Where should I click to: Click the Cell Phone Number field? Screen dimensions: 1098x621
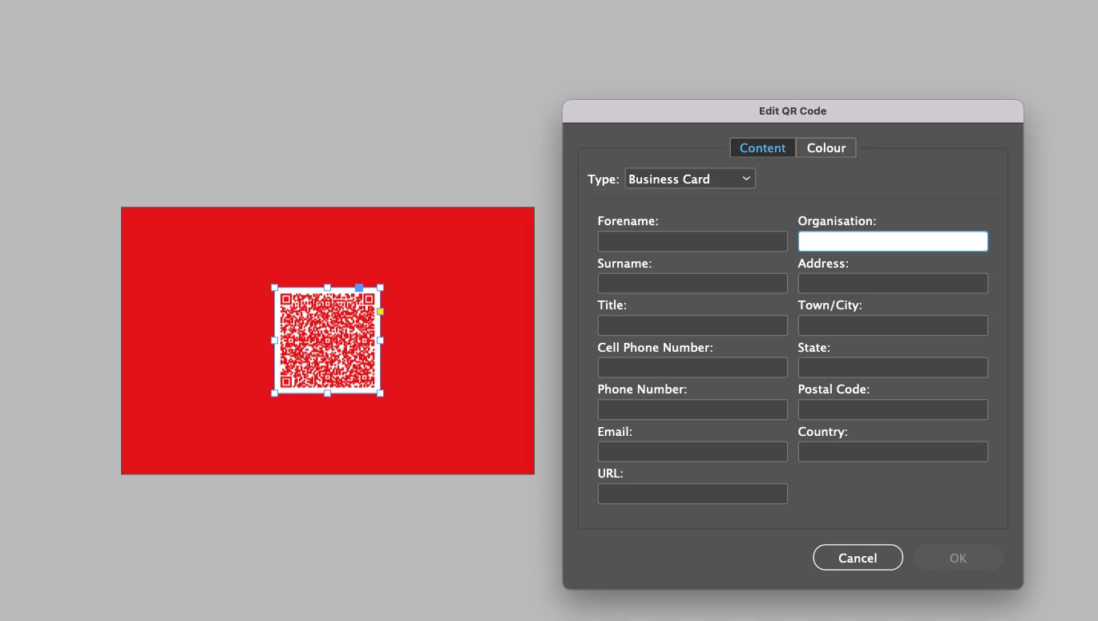click(x=692, y=367)
